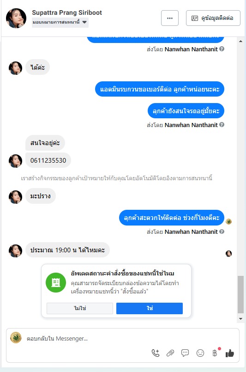Open the three-dots more options button
246x372 pixels.
(x=170, y=18)
